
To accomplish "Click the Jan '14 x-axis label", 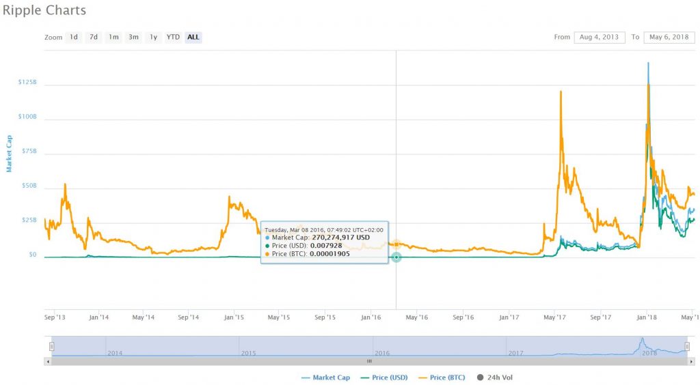I will click(x=99, y=317).
